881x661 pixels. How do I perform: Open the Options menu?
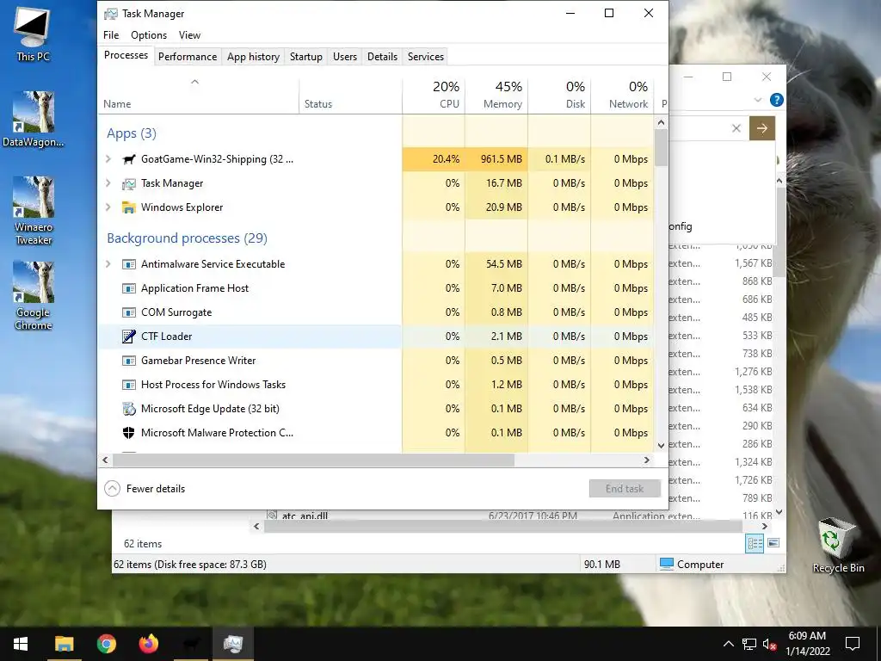[x=149, y=34]
